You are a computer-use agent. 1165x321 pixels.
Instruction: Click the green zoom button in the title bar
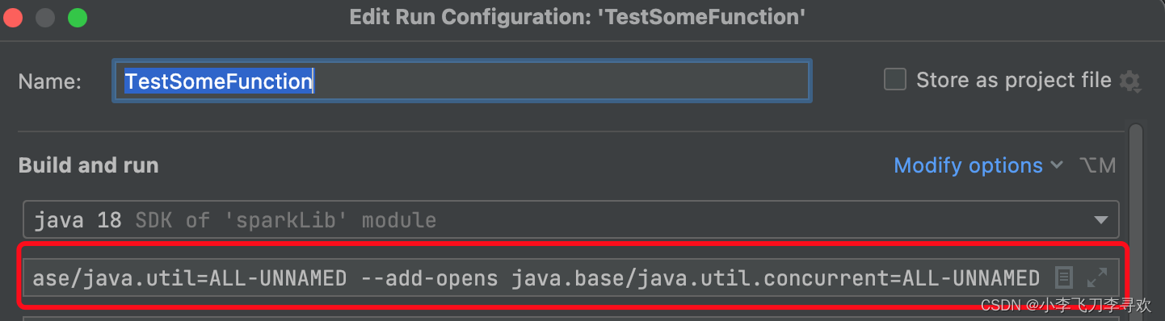tap(78, 17)
